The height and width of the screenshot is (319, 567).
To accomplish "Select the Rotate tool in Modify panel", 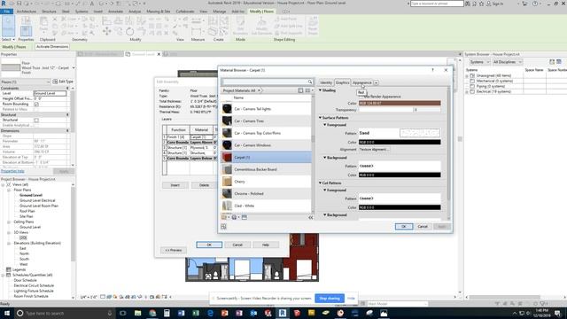I will click(130, 32).
